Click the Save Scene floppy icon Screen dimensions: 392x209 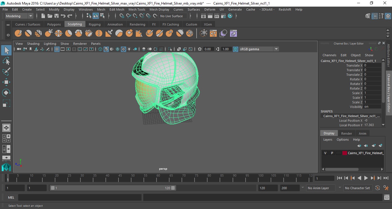point(56,16)
